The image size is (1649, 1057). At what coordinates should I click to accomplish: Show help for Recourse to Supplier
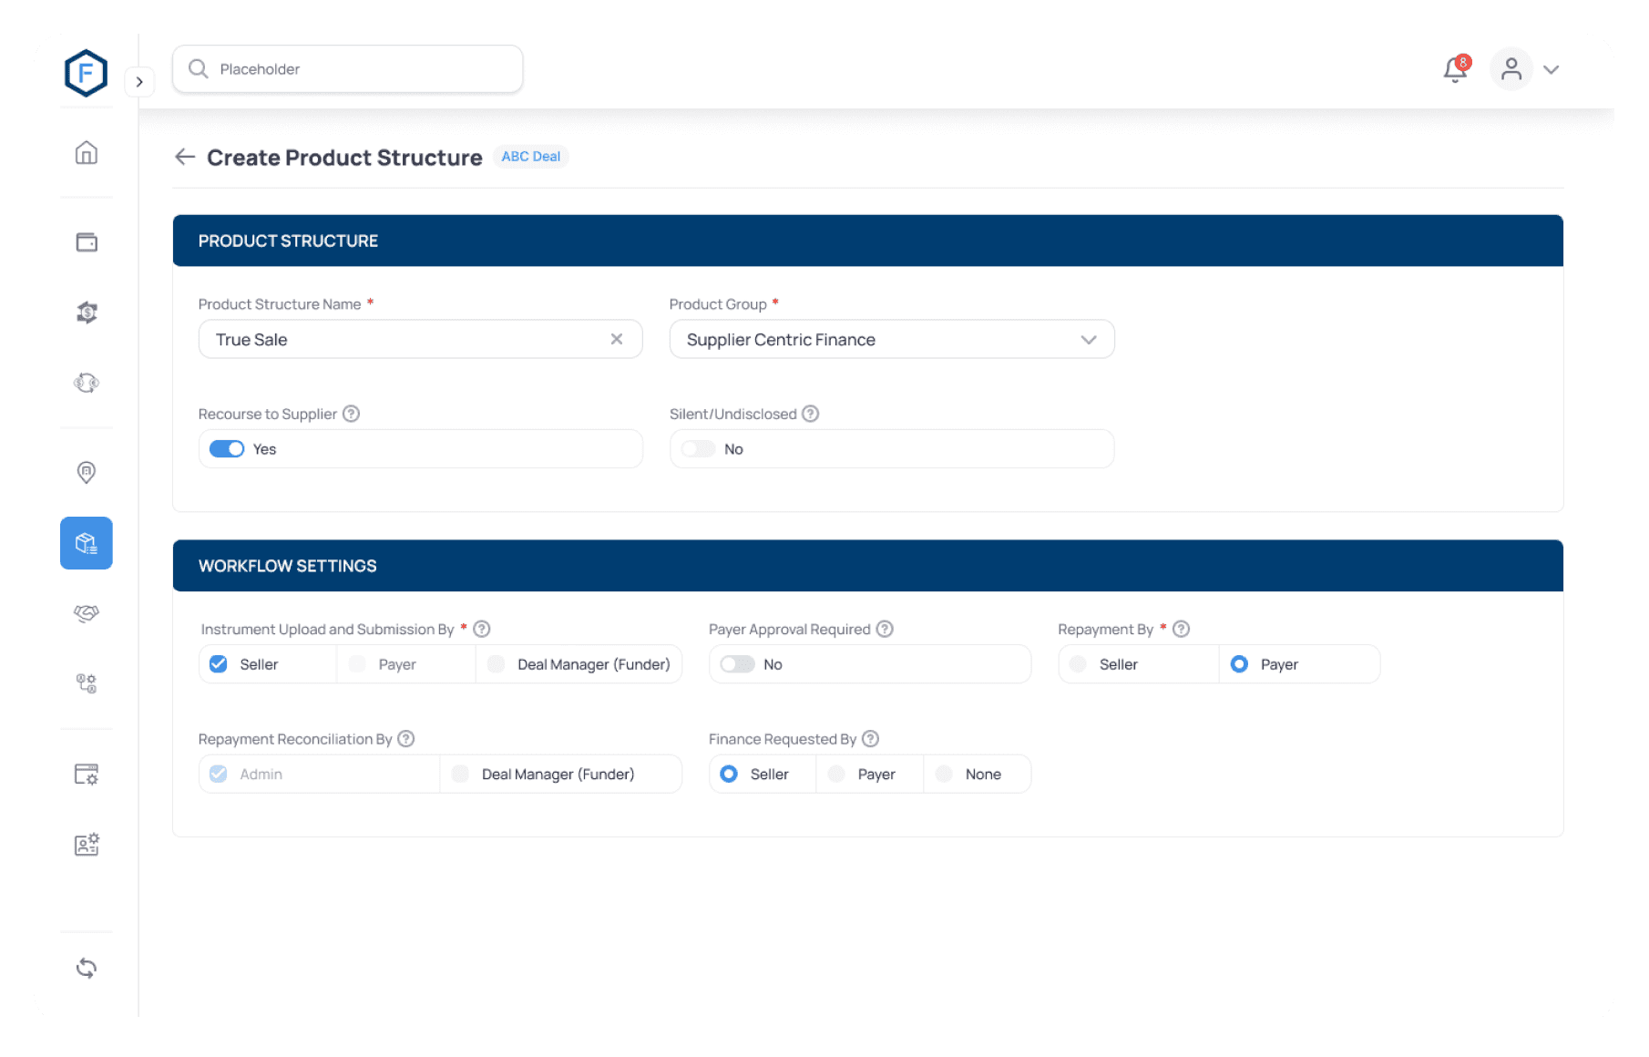[352, 414]
